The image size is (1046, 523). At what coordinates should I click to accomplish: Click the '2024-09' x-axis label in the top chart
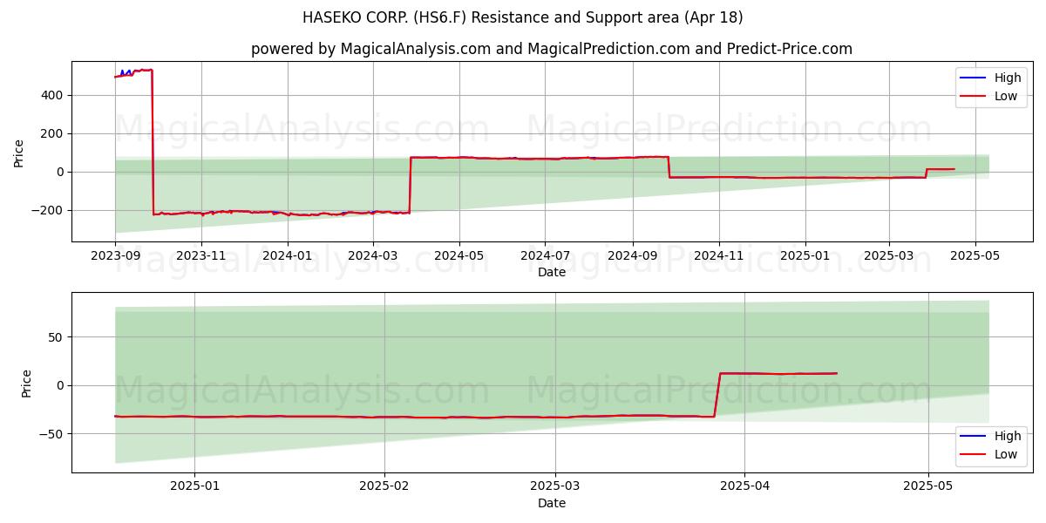tap(633, 256)
